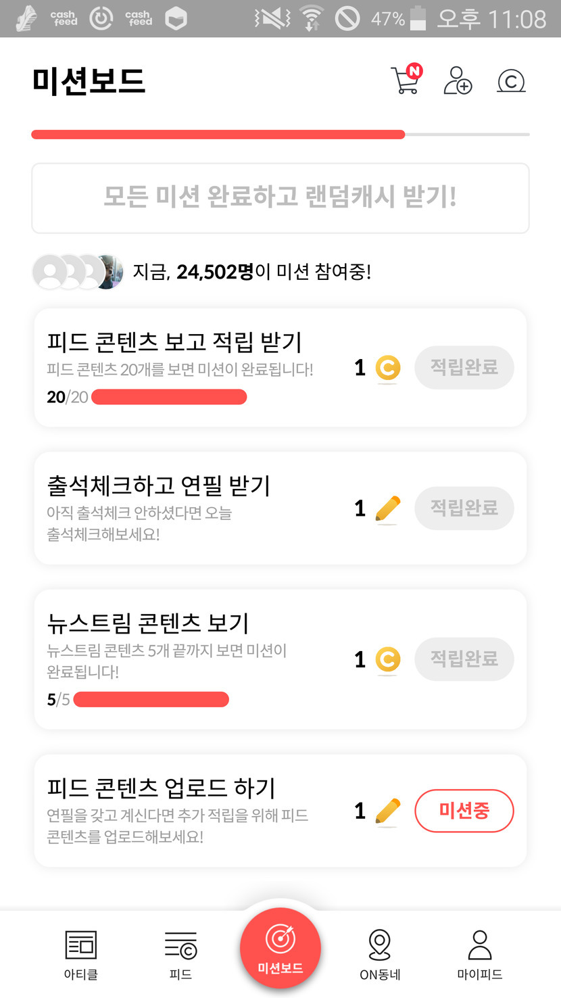Image resolution: width=561 pixels, height=998 pixels.
Task: Tap the overall mission progress bar
Action: point(280,135)
